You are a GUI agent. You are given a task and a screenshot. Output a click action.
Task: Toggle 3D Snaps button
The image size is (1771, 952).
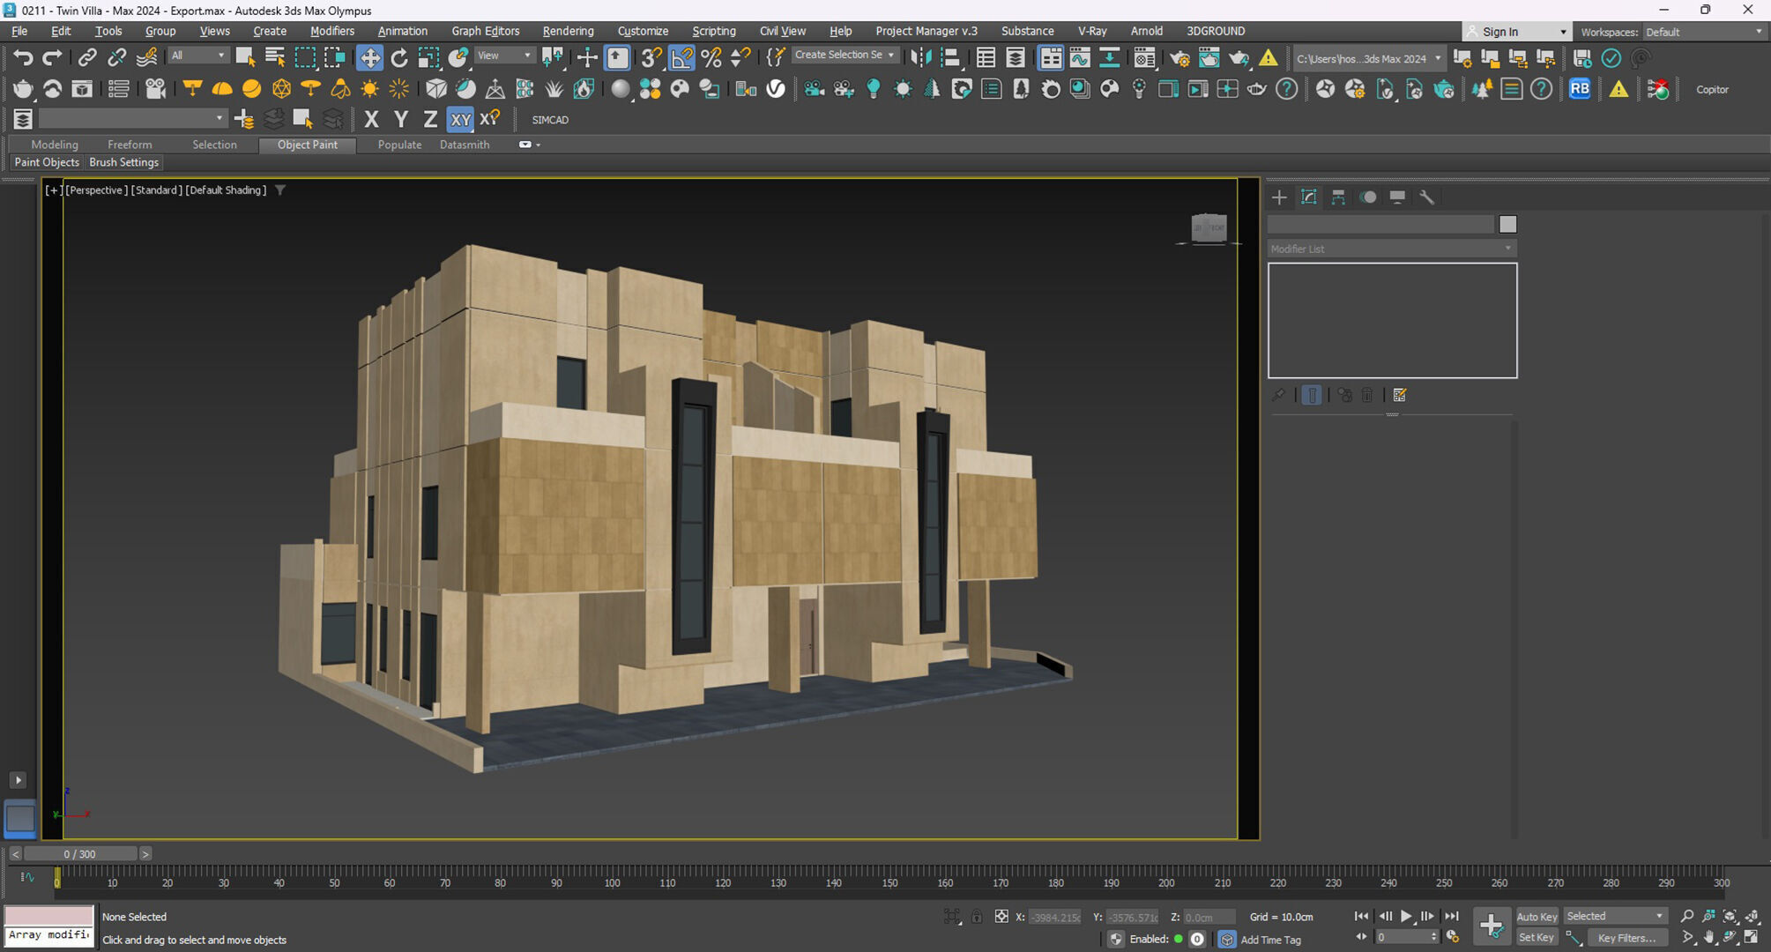(x=651, y=58)
